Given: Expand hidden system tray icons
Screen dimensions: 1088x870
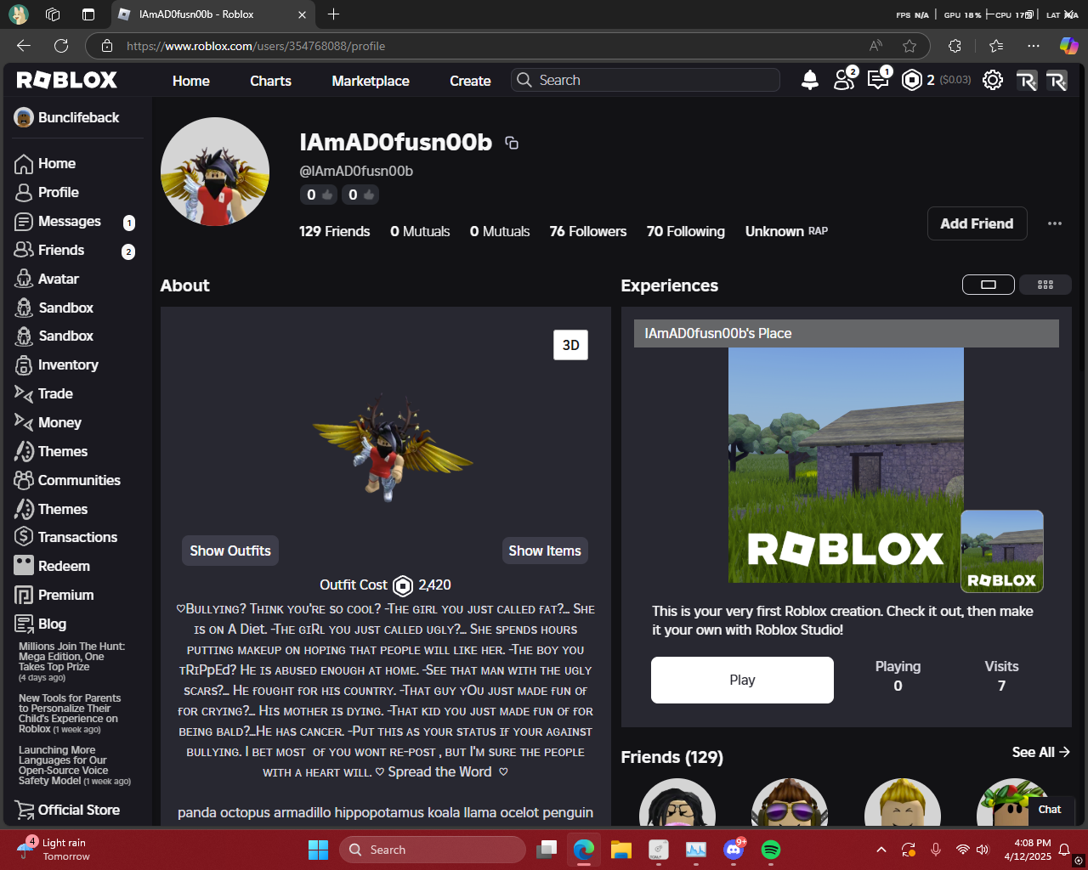Looking at the screenshot, I should click(x=881, y=850).
